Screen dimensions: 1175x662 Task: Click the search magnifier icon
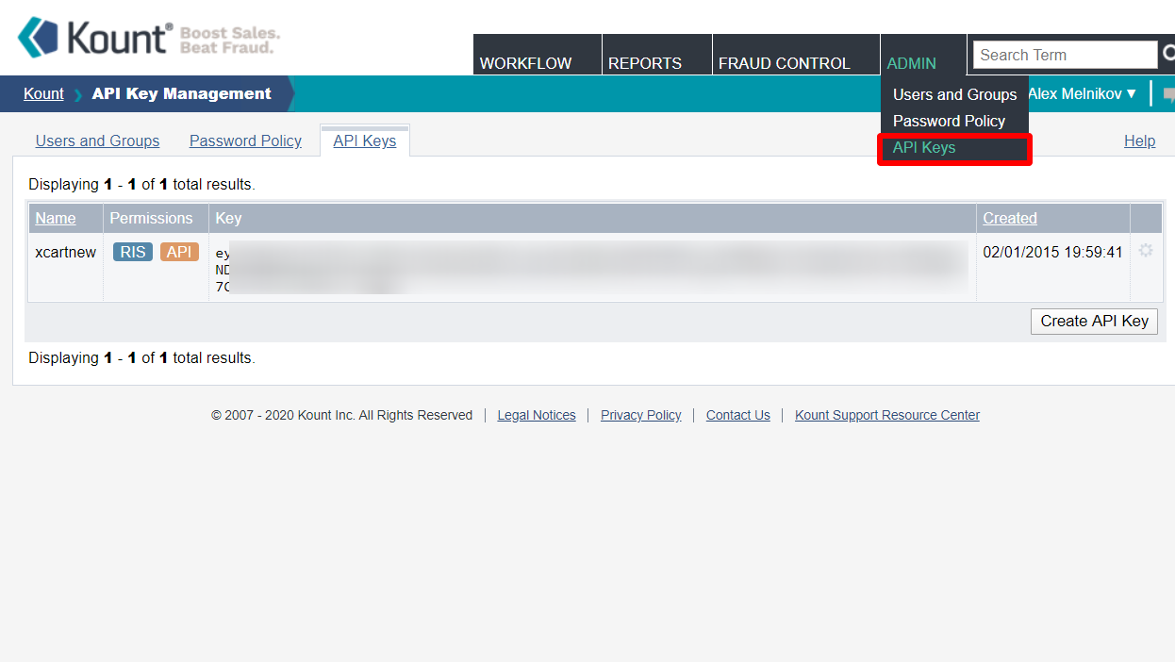click(1167, 55)
